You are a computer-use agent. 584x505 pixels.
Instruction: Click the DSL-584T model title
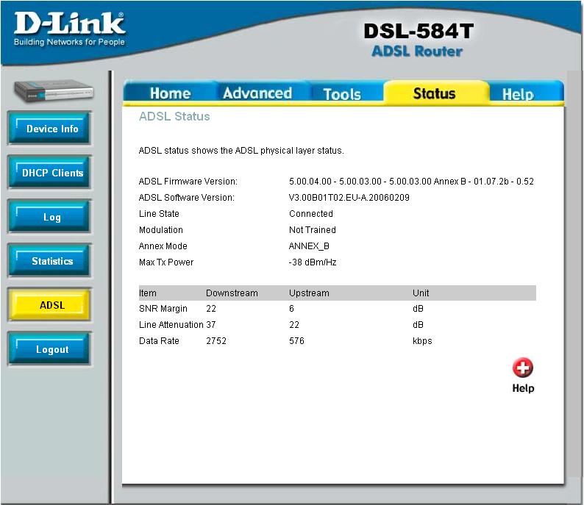419,31
